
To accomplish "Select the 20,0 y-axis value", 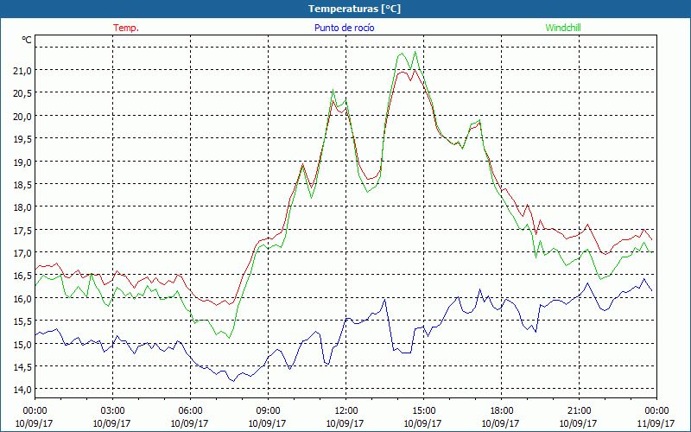I will coord(23,116).
